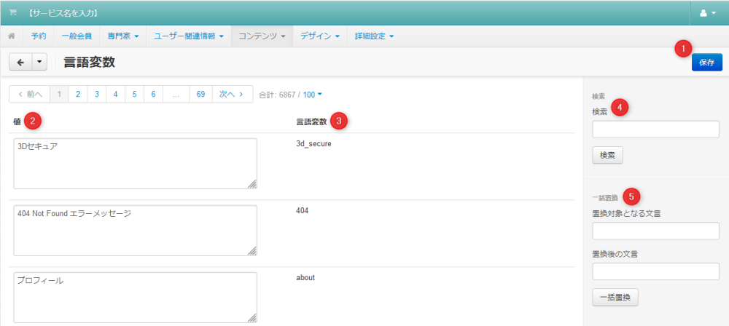Click the 404 Not Found エラーメッセージ text area
Viewport: 729px width, 326px height.
136,231
